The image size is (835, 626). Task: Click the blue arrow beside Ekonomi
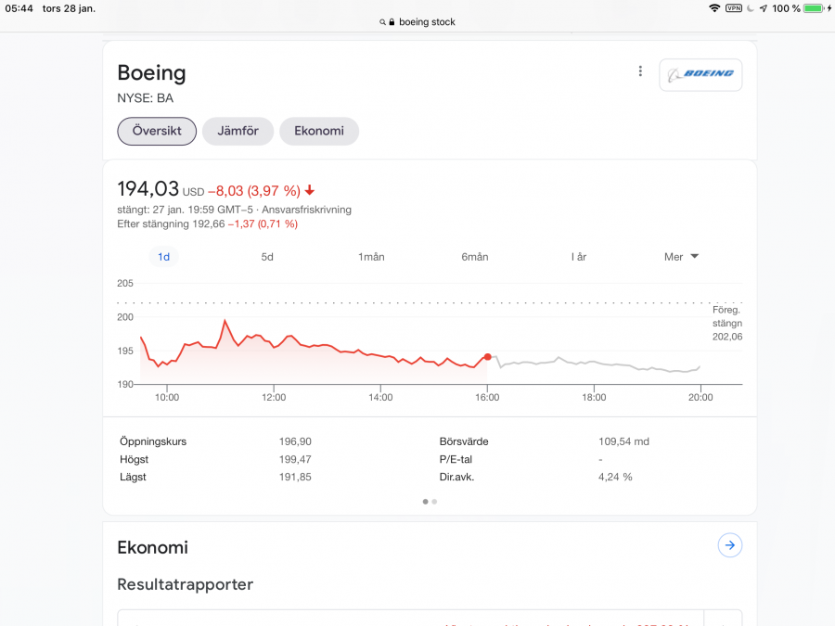729,545
